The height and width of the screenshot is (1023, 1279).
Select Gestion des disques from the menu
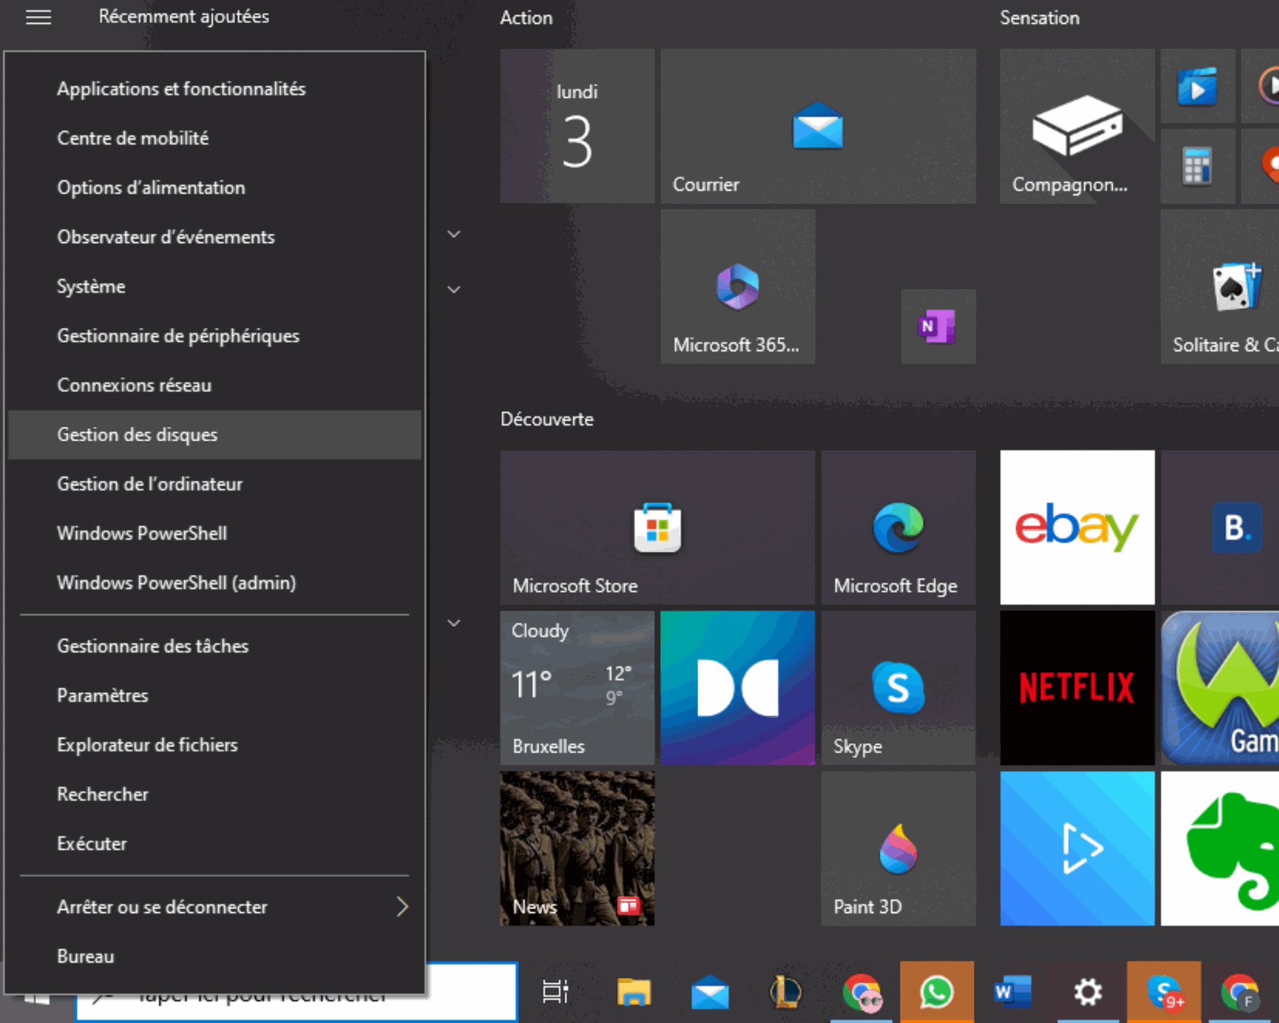pyautogui.click(x=137, y=434)
